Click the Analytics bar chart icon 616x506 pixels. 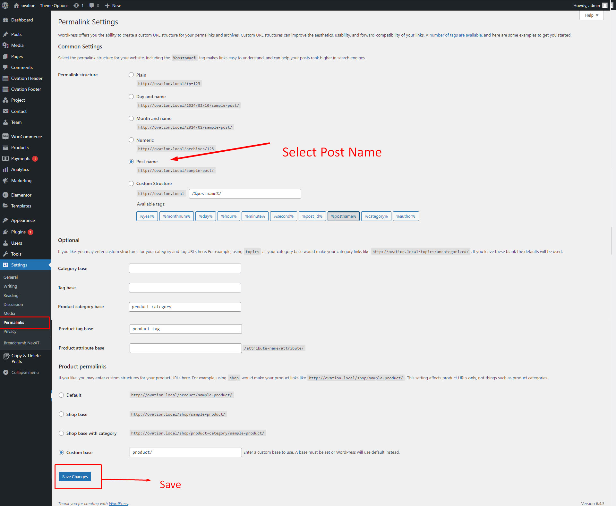tap(5, 169)
